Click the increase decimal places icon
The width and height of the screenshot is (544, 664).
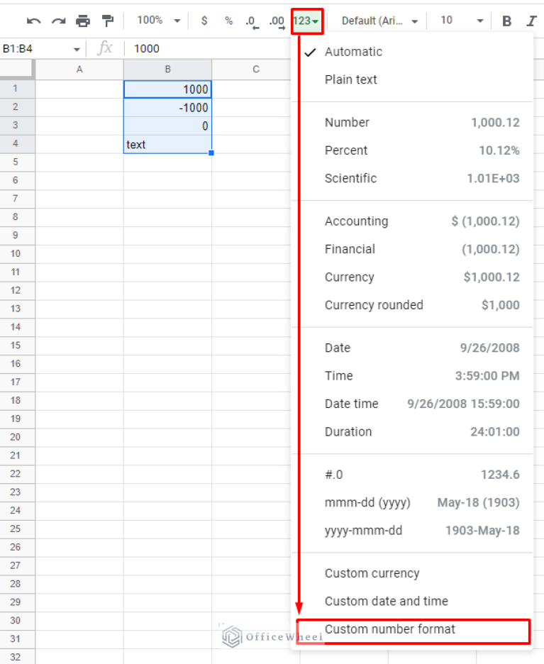[x=277, y=21]
